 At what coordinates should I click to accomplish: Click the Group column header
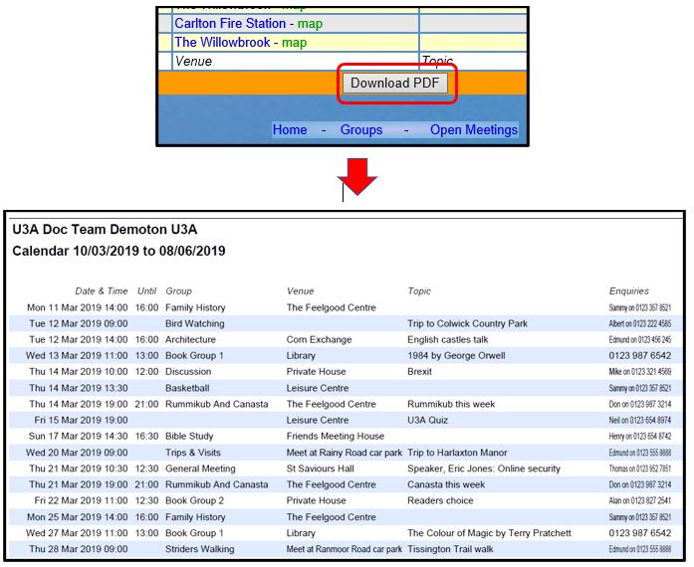[178, 291]
